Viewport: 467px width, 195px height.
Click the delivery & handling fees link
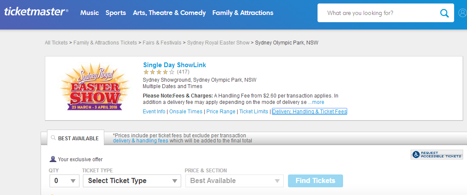coord(141,141)
